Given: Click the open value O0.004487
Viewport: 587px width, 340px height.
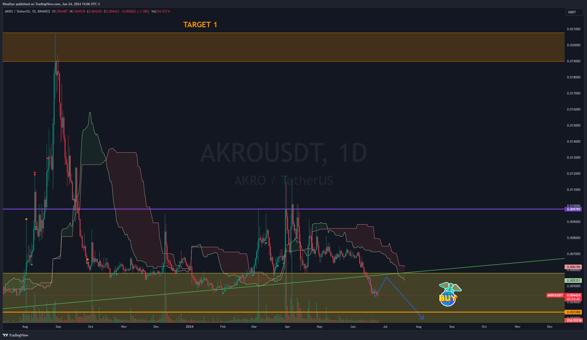Looking at the screenshot, I should pyautogui.click(x=60, y=11).
